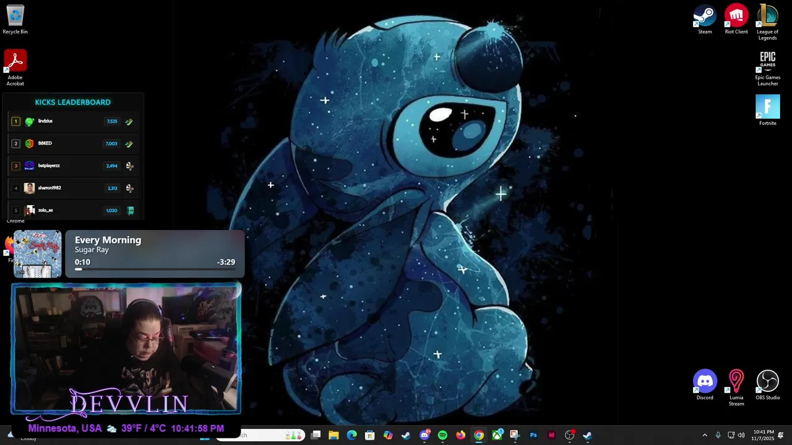The height and width of the screenshot is (445, 792).
Task: Switch to Chrome in the taskbar
Action: pyautogui.click(x=479, y=435)
